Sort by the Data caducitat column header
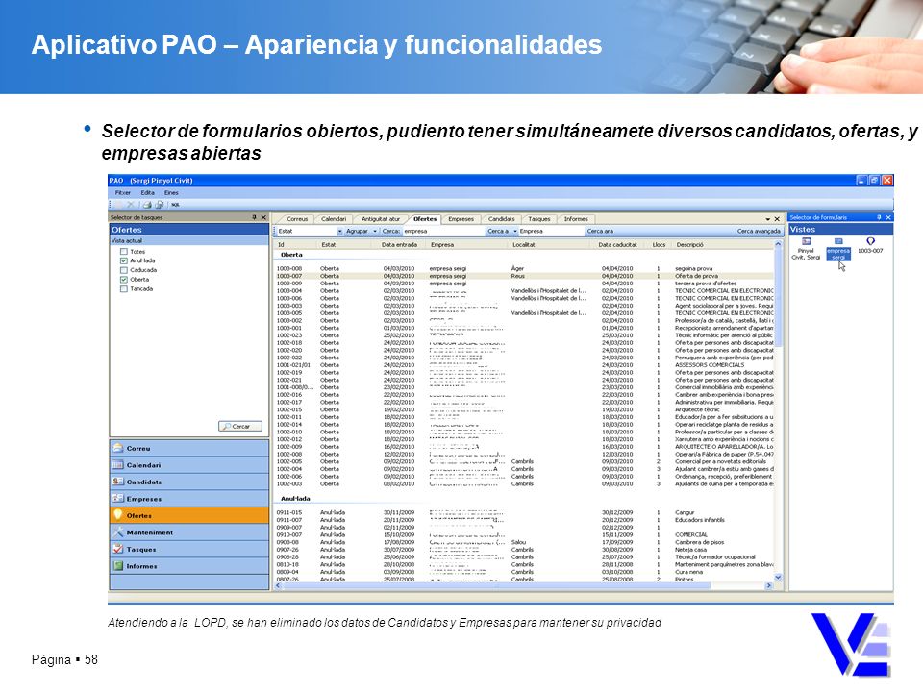 point(617,245)
